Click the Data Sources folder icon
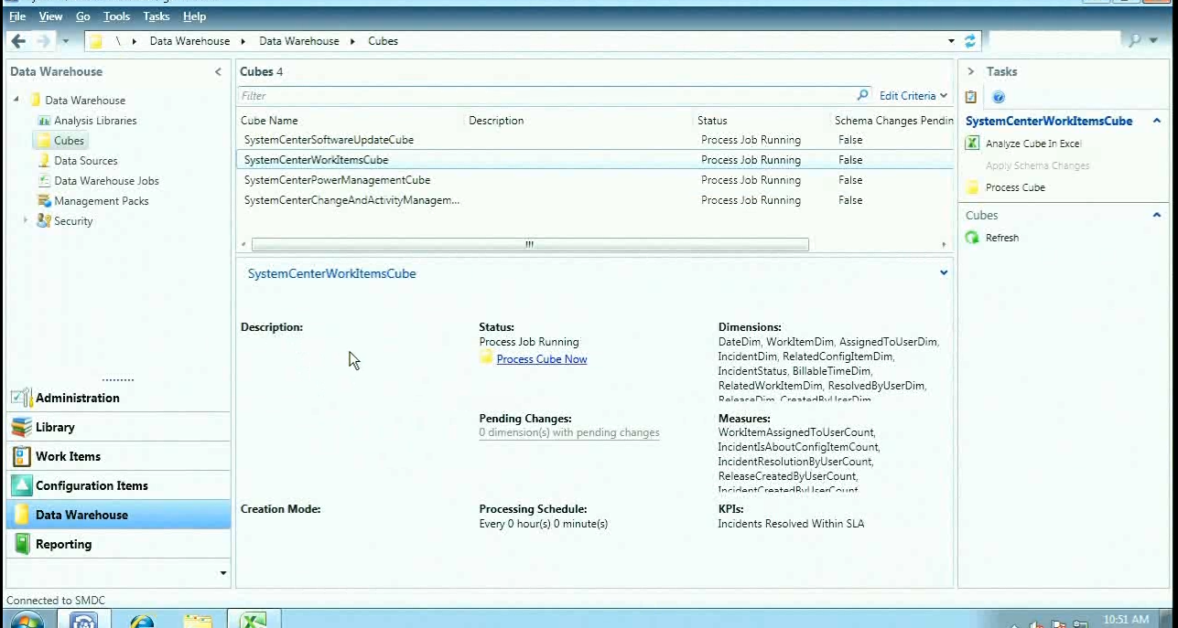 coord(44,161)
